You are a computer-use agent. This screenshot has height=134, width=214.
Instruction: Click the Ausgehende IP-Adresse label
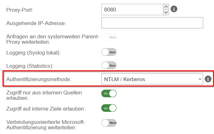pyautogui.click(x=36, y=23)
